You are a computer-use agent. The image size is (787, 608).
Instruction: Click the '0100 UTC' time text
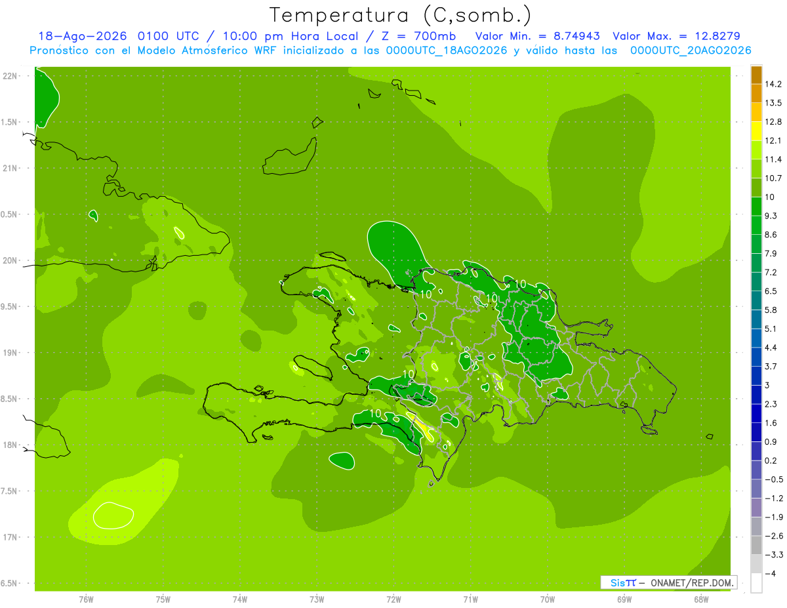[167, 36]
